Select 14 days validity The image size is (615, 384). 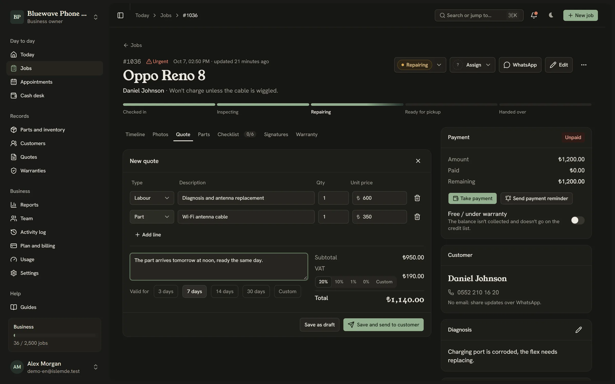(224, 291)
